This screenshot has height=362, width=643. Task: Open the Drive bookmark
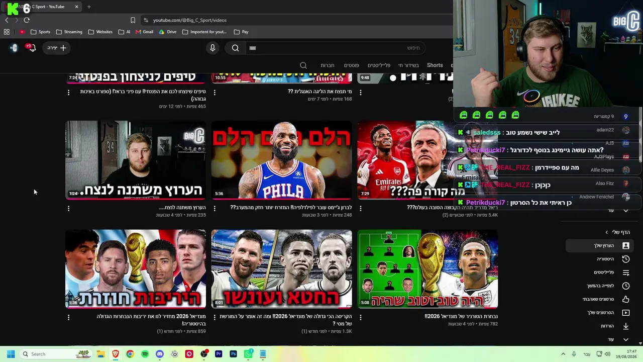(167, 32)
